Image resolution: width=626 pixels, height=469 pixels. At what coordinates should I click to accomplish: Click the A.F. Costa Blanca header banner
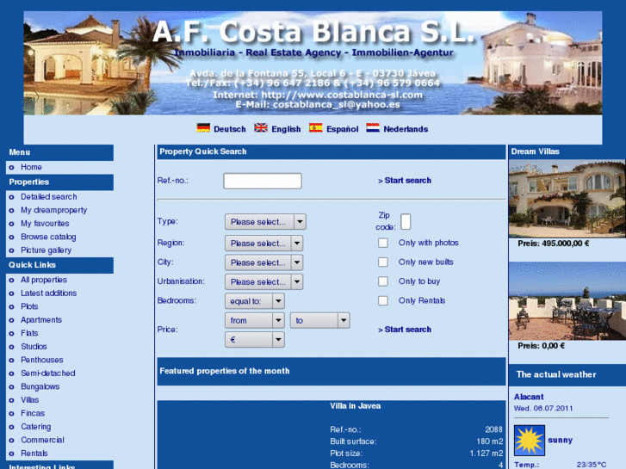pyautogui.click(x=313, y=63)
